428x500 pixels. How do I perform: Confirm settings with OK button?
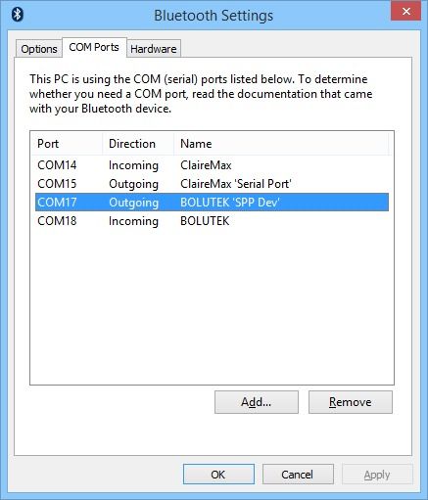point(218,475)
